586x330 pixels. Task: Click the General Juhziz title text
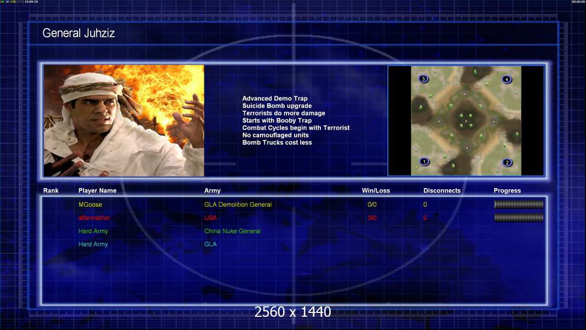click(79, 33)
